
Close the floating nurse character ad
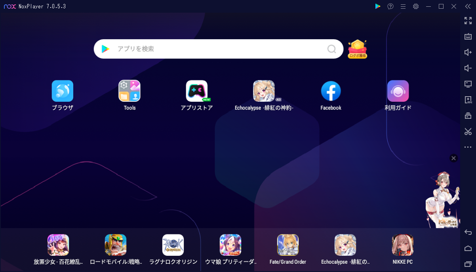454,158
